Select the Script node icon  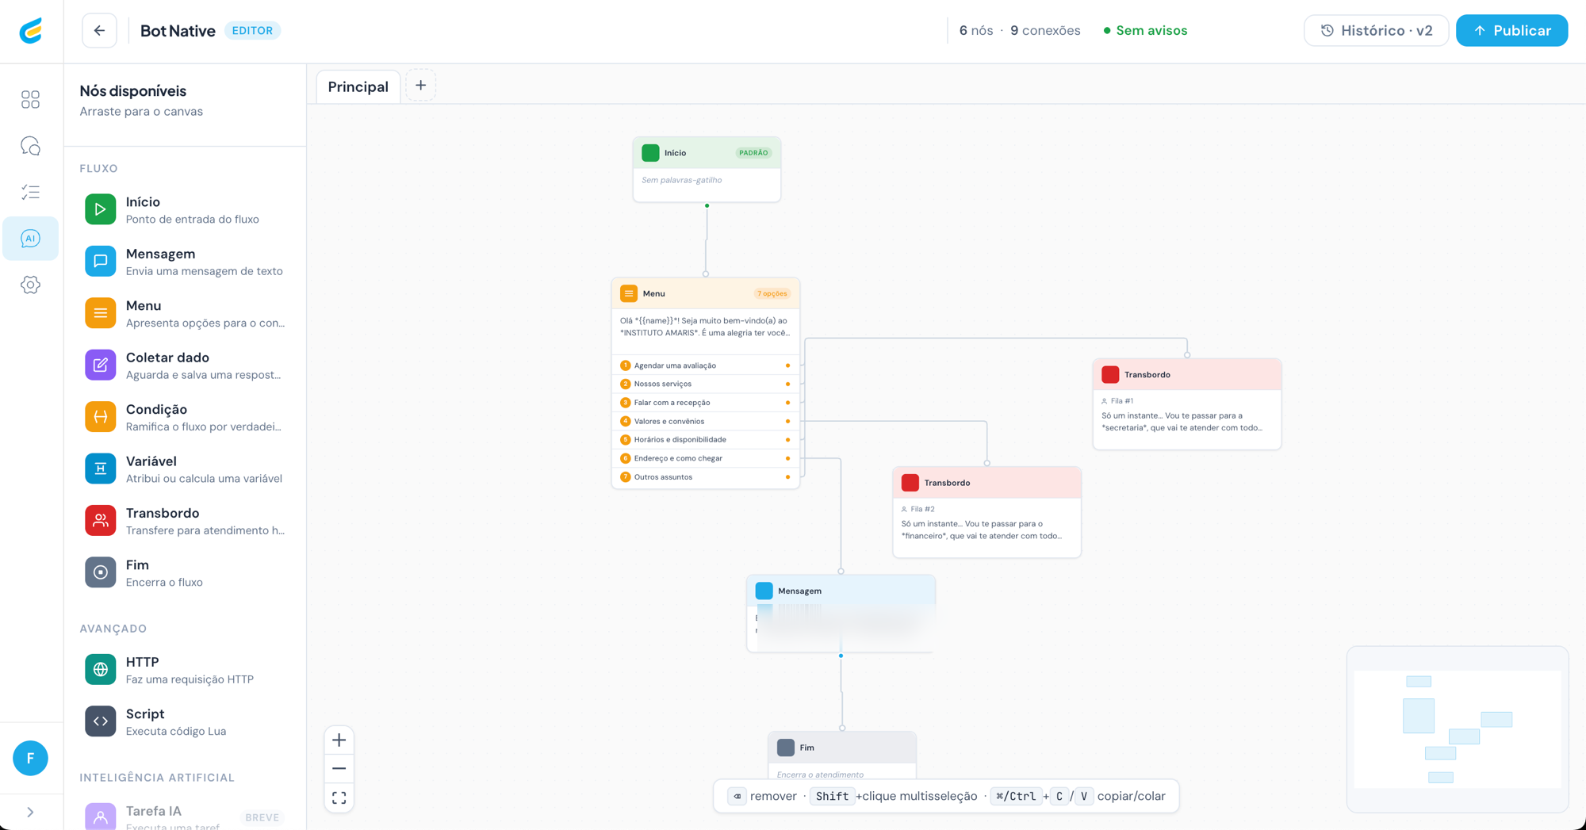coord(101,721)
